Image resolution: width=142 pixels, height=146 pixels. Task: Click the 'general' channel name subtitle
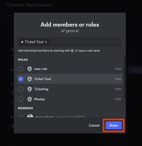[72, 31]
